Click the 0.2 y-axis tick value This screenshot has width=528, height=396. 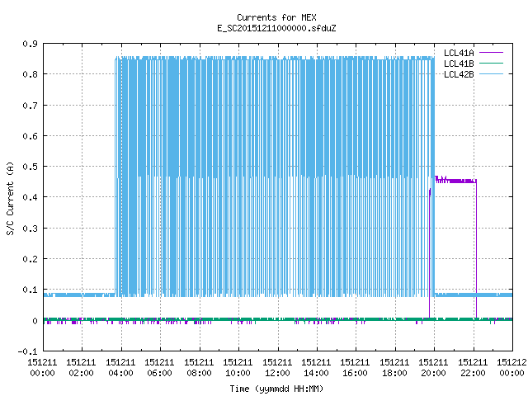point(30,259)
